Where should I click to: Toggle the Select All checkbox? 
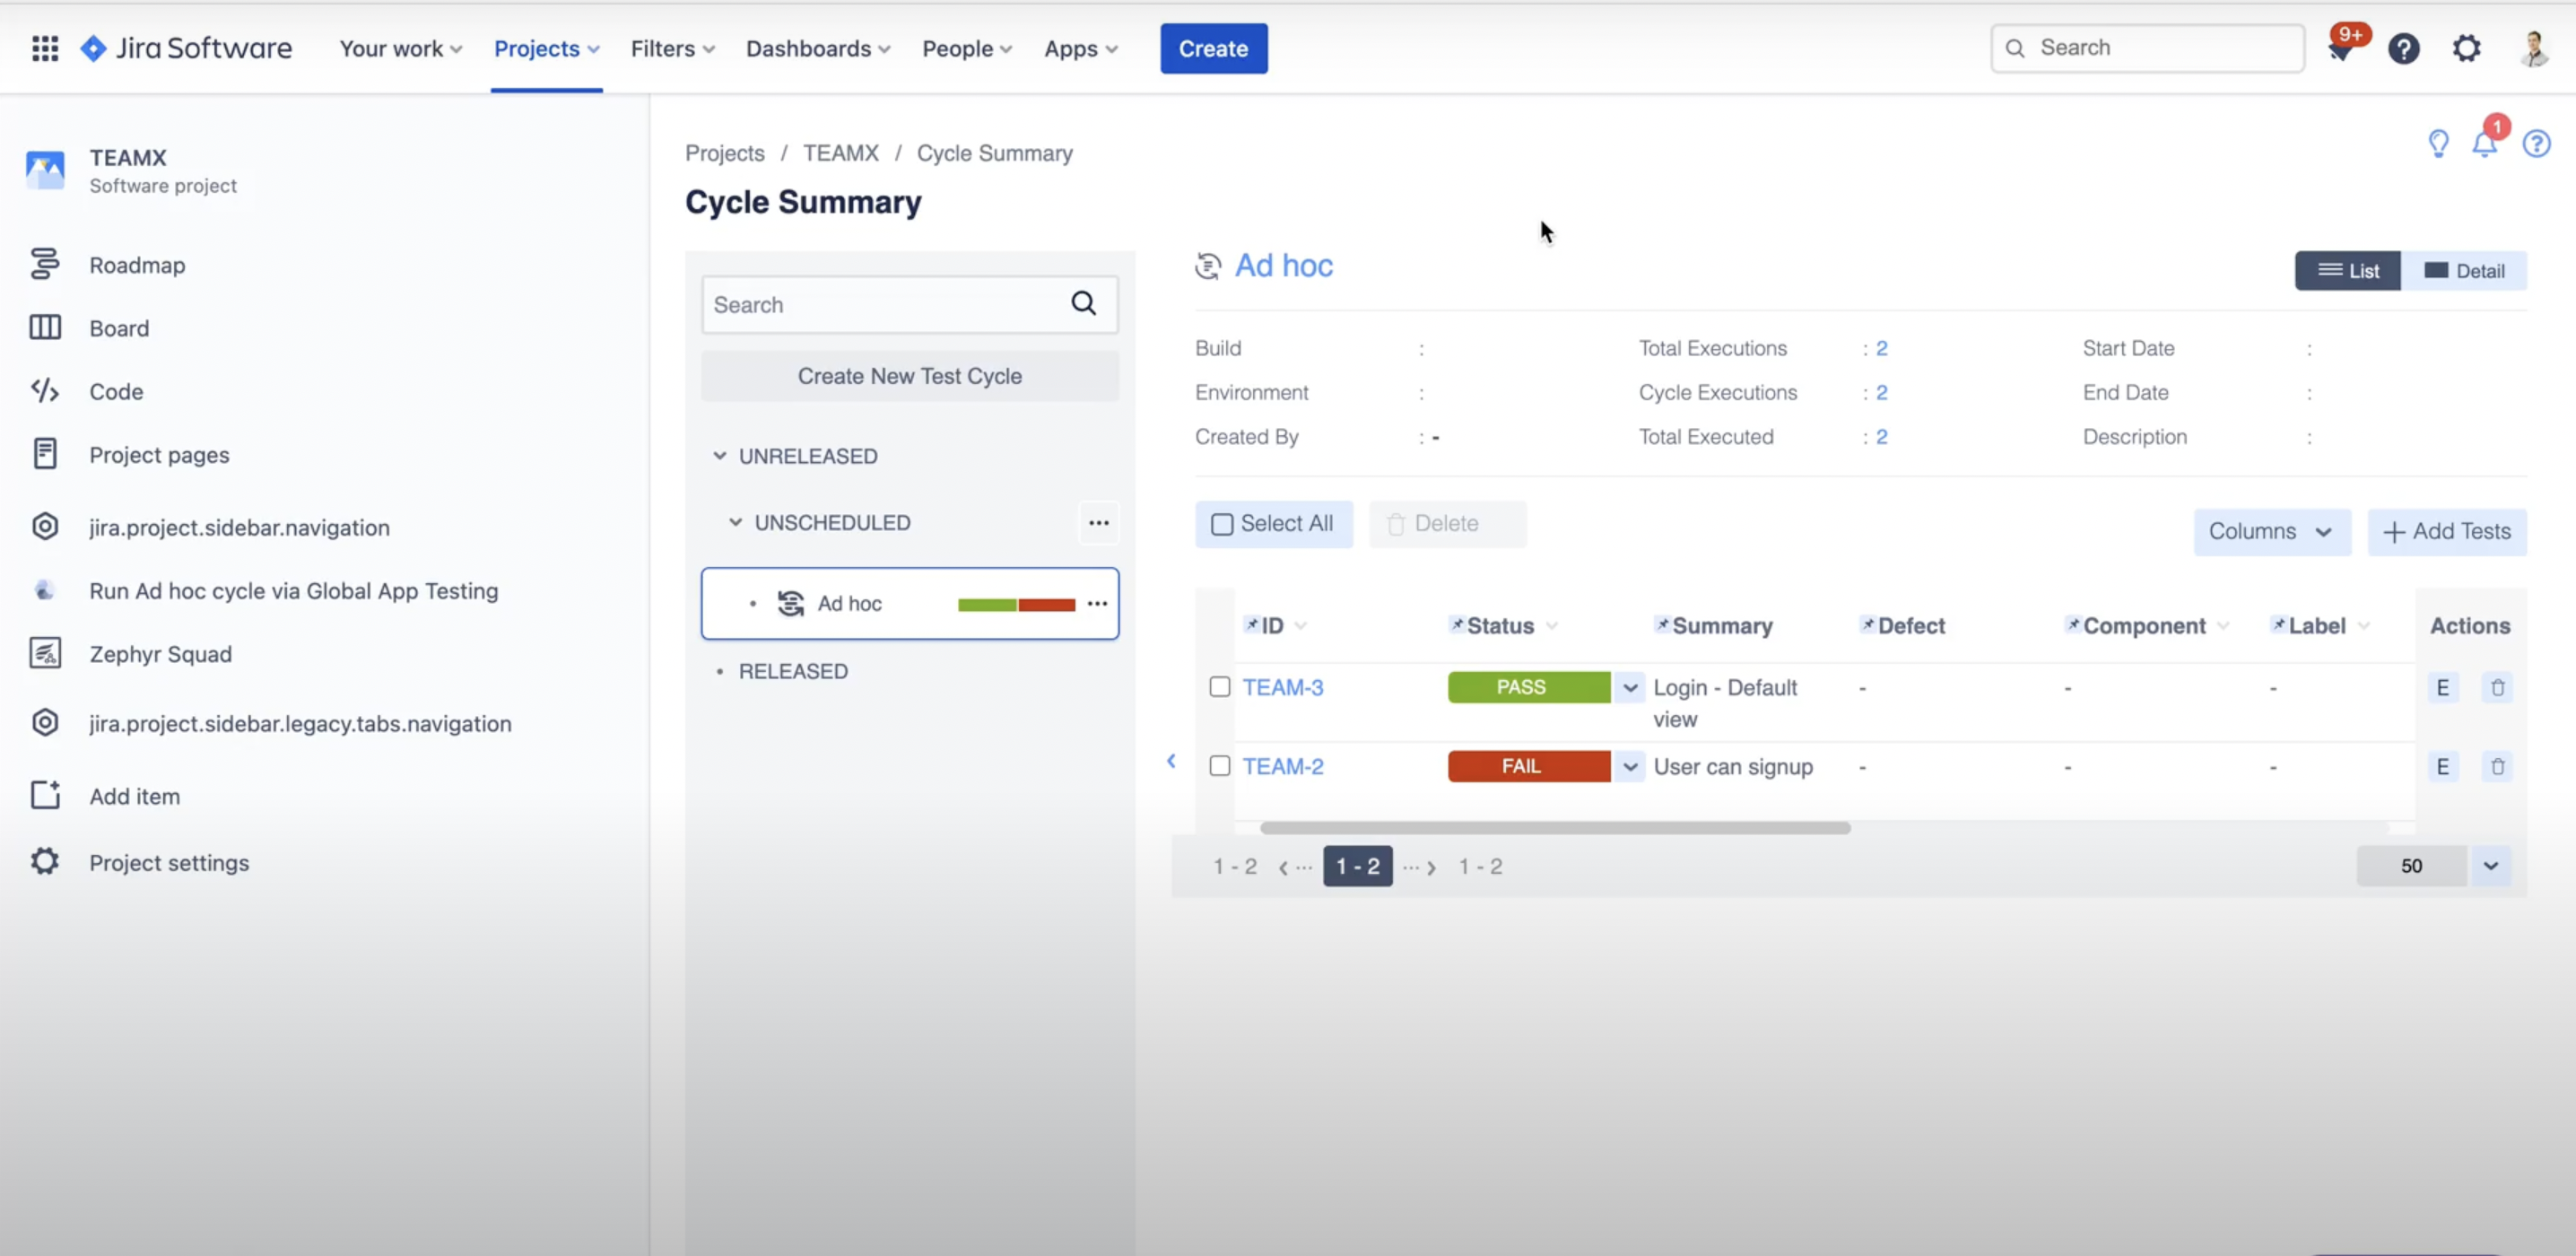[1221, 524]
